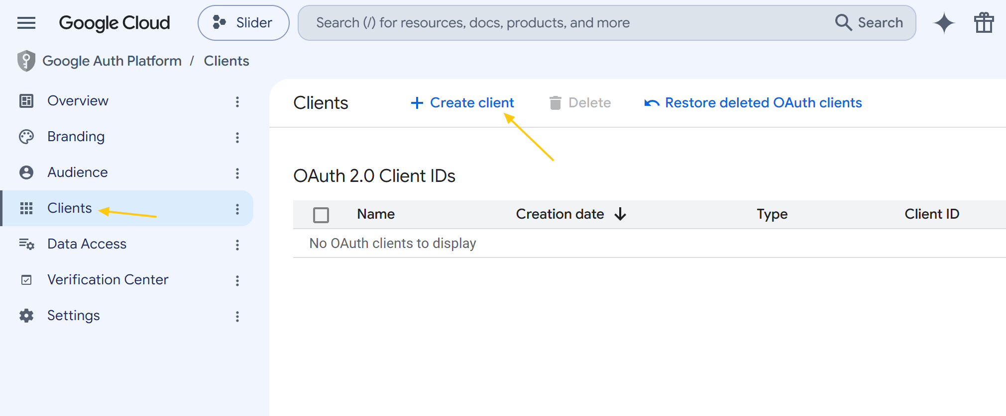Screen dimensions: 1006x416
Task: Click the Google Cloud logo
Action: [x=114, y=23]
